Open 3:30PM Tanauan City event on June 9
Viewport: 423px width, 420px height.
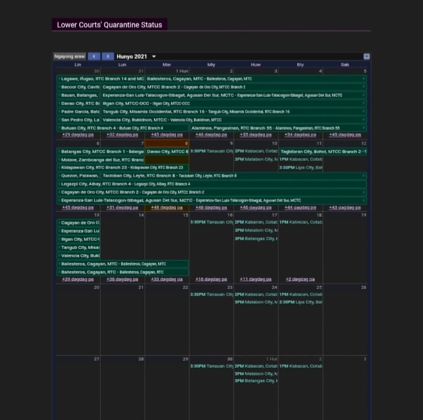[x=211, y=152]
